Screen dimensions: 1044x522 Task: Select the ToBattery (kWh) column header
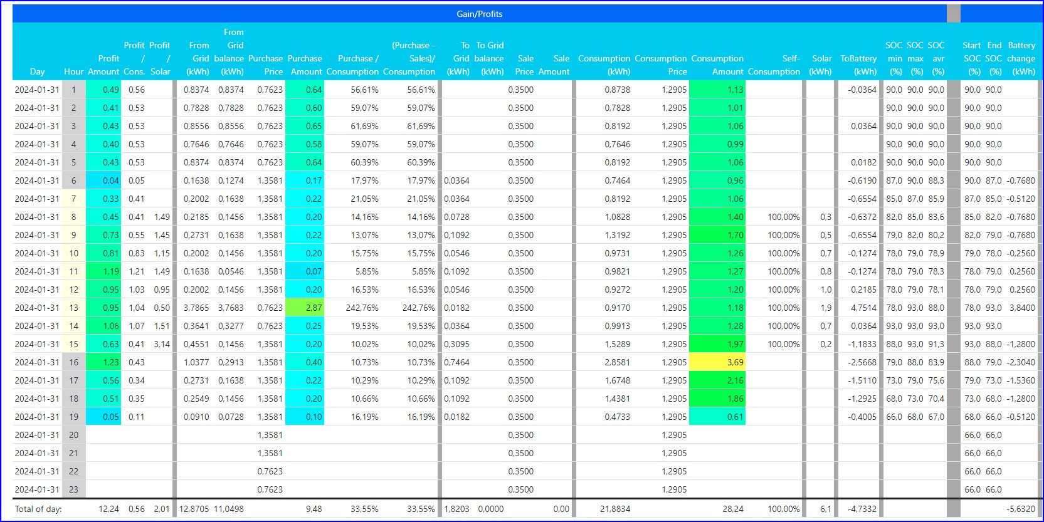point(858,65)
